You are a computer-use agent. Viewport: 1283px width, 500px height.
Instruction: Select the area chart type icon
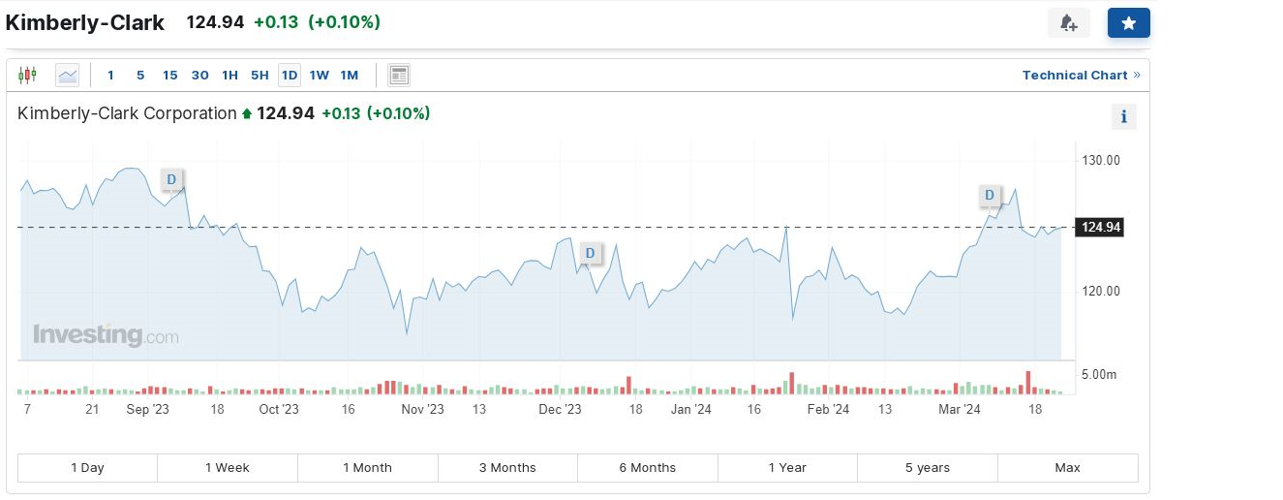pos(67,75)
